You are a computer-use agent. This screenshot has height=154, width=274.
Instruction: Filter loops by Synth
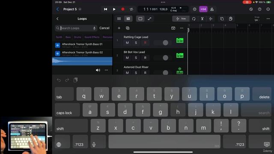coord(59,37)
